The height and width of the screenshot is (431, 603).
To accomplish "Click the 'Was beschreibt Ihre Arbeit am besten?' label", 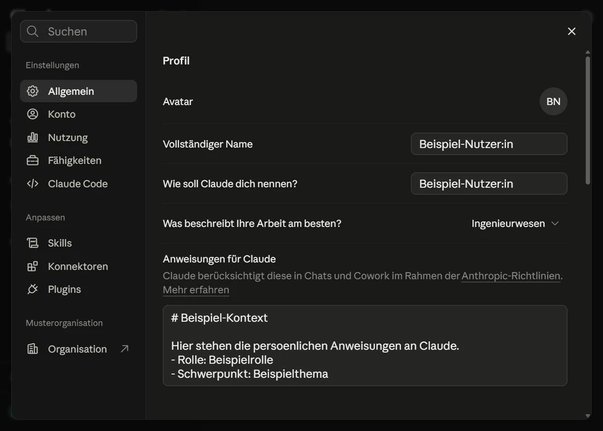I will [x=252, y=223].
